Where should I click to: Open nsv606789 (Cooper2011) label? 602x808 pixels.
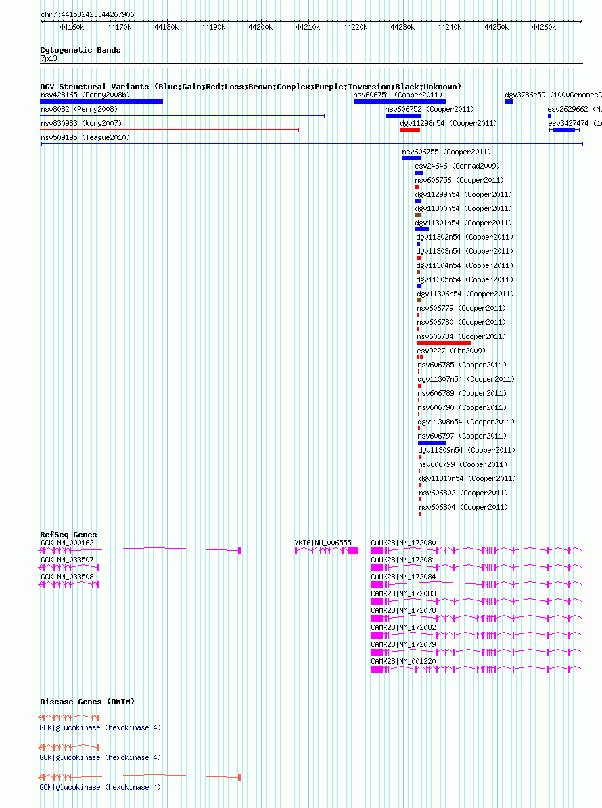tap(462, 394)
